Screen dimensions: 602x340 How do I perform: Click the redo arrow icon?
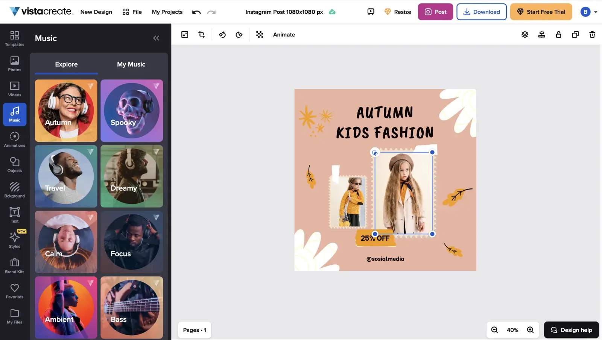click(x=211, y=12)
